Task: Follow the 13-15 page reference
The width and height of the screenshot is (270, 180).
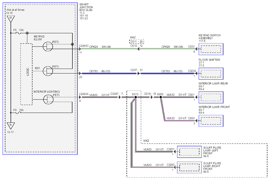Action: pyautogui.click(x=9, y=13)
